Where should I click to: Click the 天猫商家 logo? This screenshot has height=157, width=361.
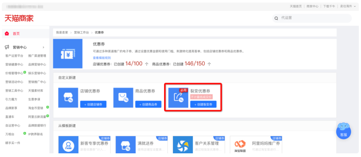(x=19, y=18)
